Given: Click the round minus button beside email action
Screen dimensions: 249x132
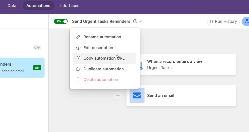Looking at the screenshot, I should click(x=118, y=95).
